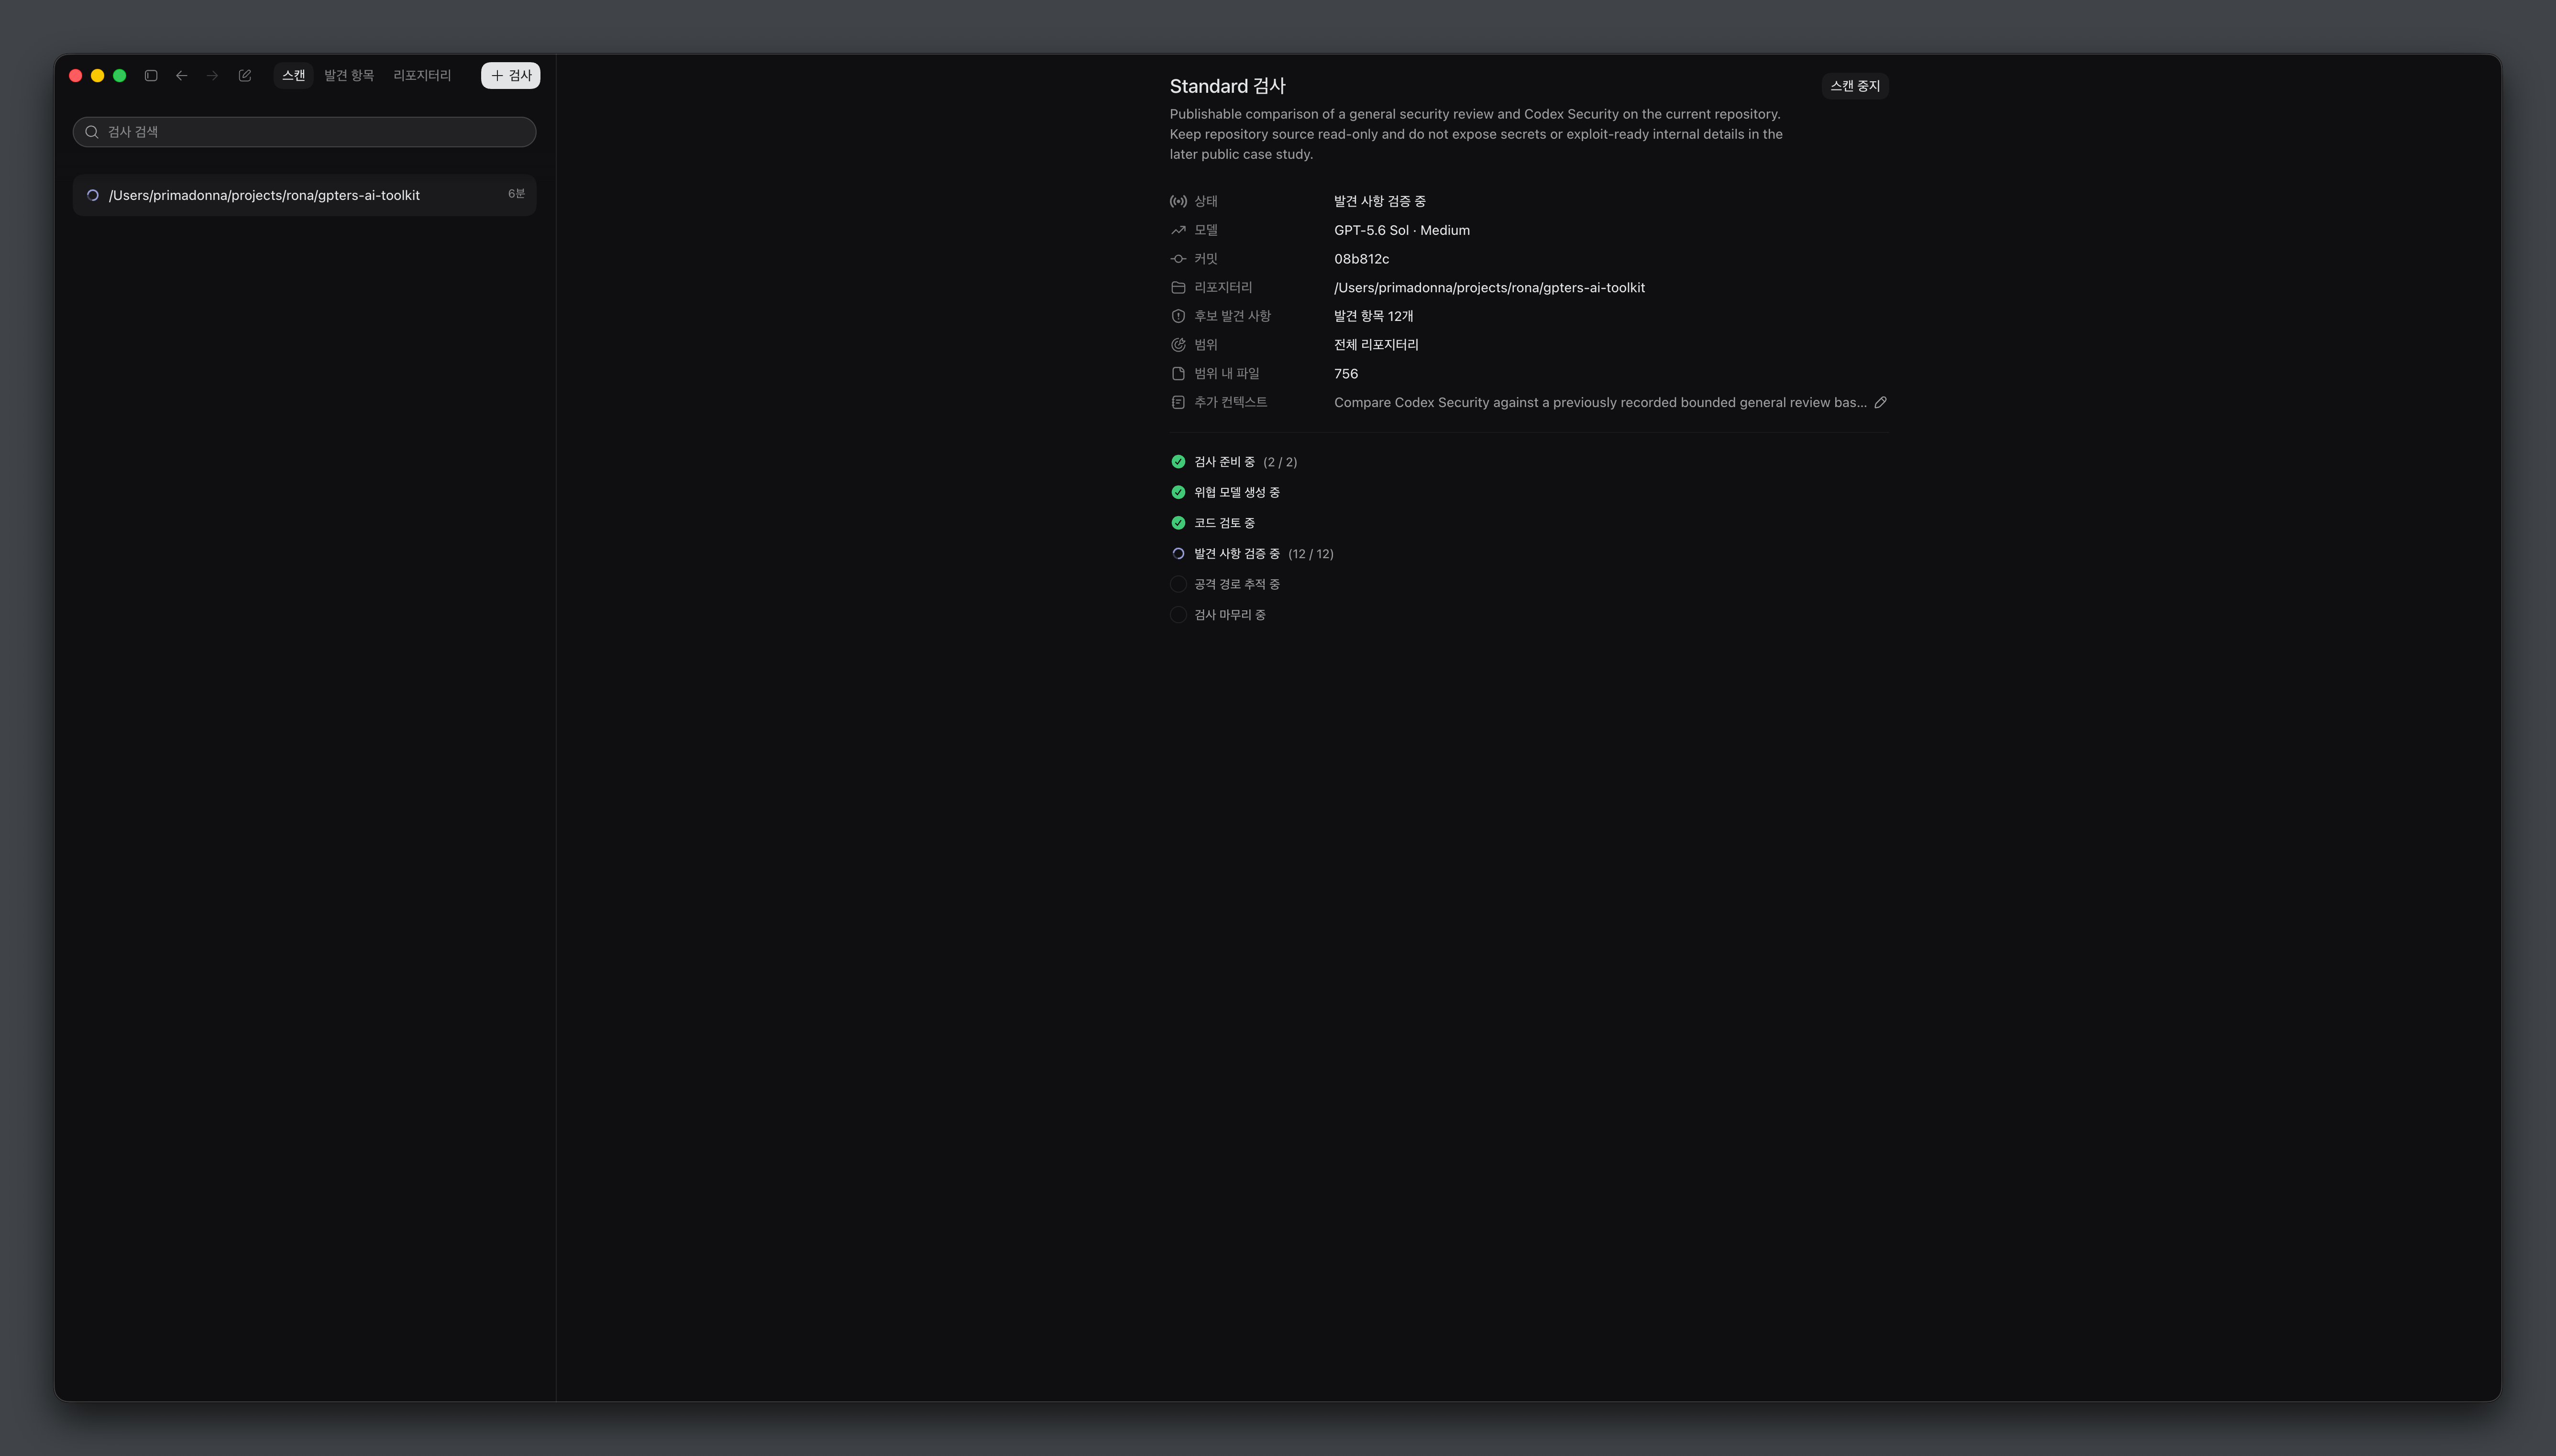Screen dimensions: 2556x1456
Task: Click the progress spinner beside the 발견 사항 검증 중 step
Action: coord(1179,554)
